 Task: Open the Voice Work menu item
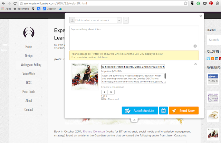pyautogui.click(x=29, y=74)
